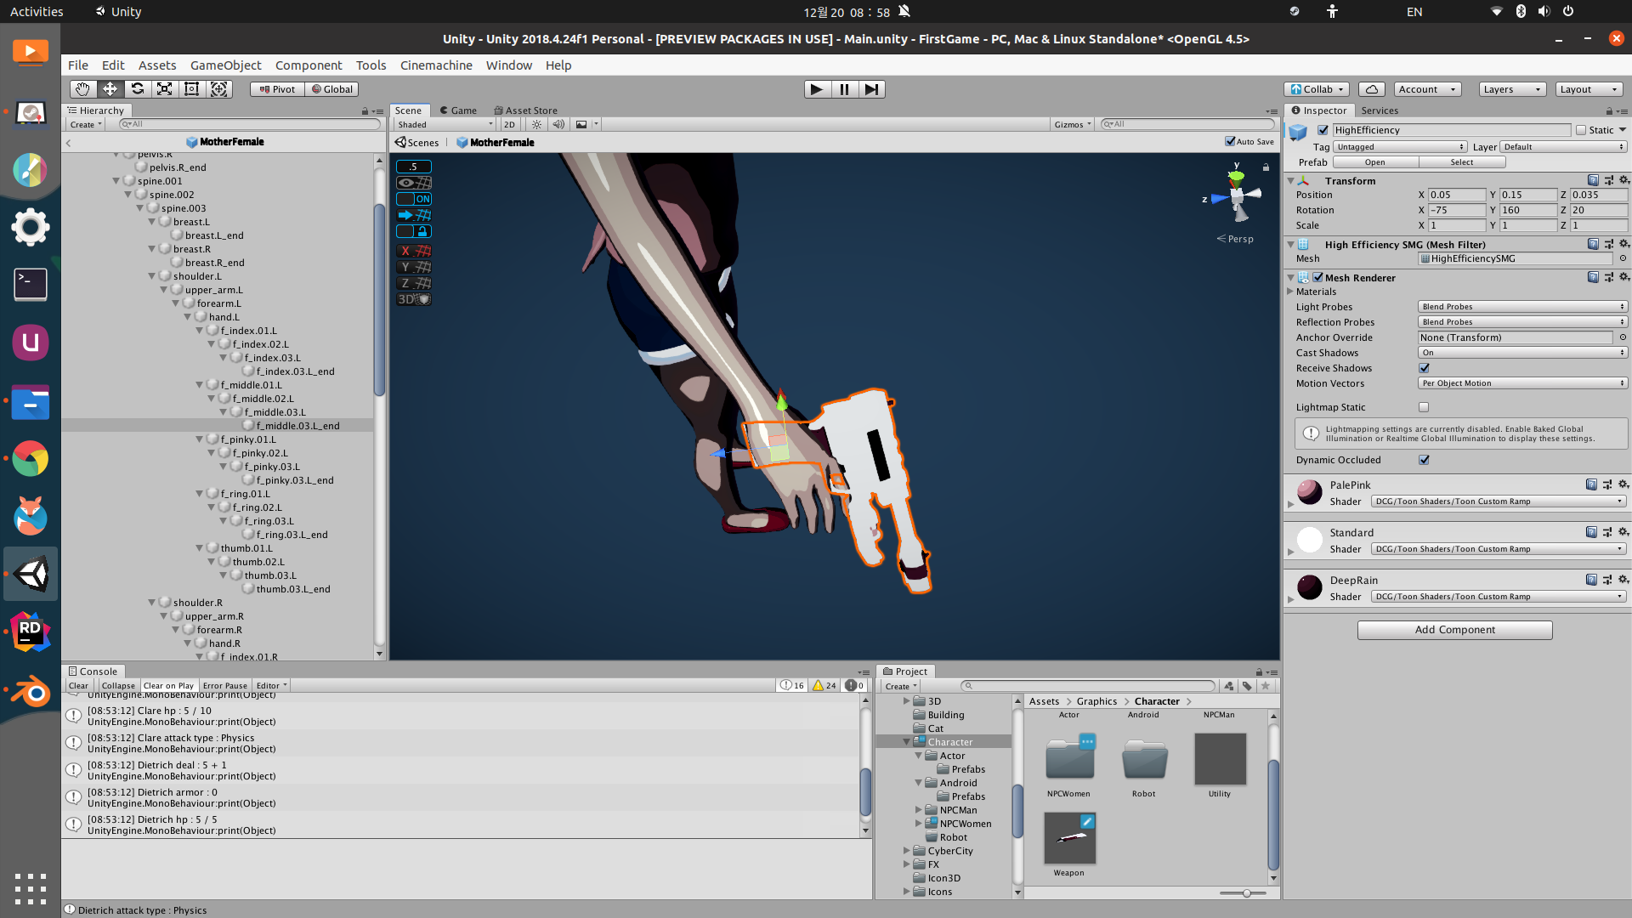Open the Cinemachine menu
Viewport: 1632px width, 918px height.
point(436,65)
